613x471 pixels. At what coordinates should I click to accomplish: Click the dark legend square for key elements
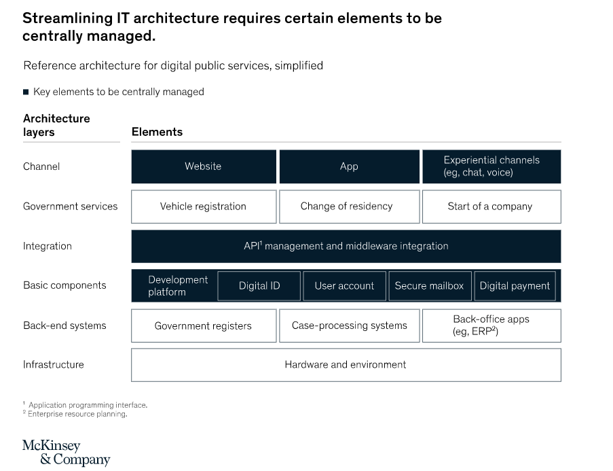(x=26, y=92)
